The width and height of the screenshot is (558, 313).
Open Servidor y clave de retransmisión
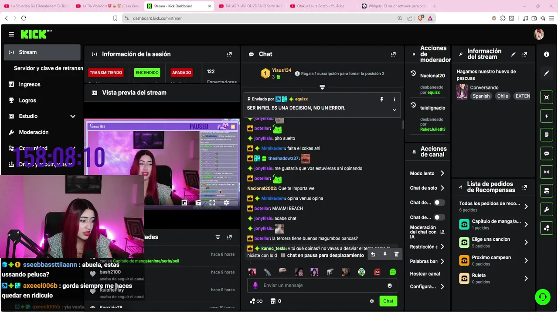48,68
